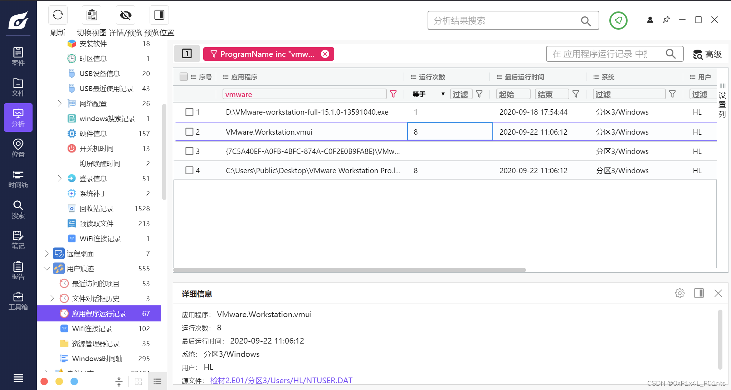Click the numbered 1 panel toggle button
The width and height of the screenshot is (731, 390).
pyautogui.click(x=187, y=54)
